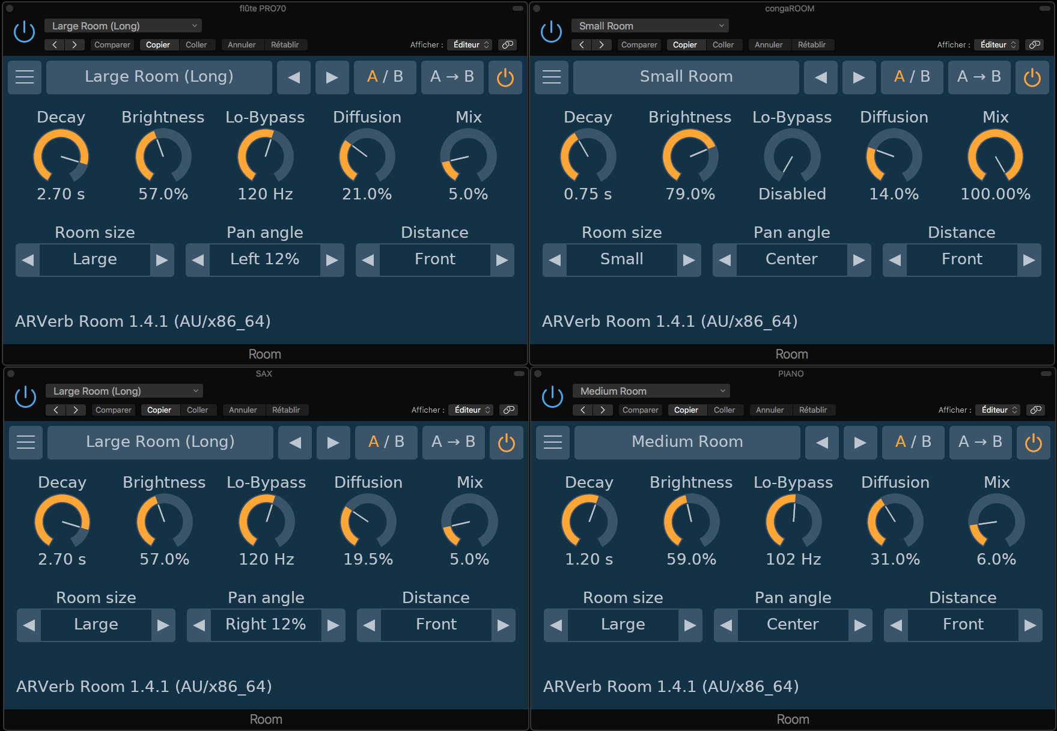This screenshot has width=1057, height=731.
Task: Toggle blue bypass power in flûte PRO70 header
Action: click(24, 31)
